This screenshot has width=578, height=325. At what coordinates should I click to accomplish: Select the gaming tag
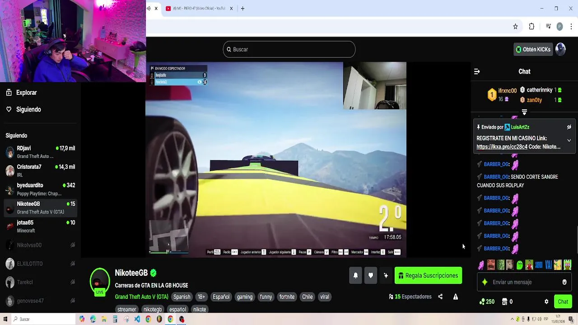245,297
